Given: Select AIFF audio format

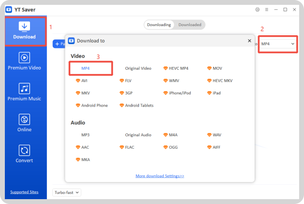Looking at the screenshot, I should (x=214, y=147).
